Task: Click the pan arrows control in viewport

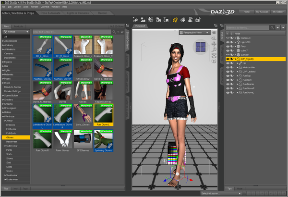Action: coord(214,44)
